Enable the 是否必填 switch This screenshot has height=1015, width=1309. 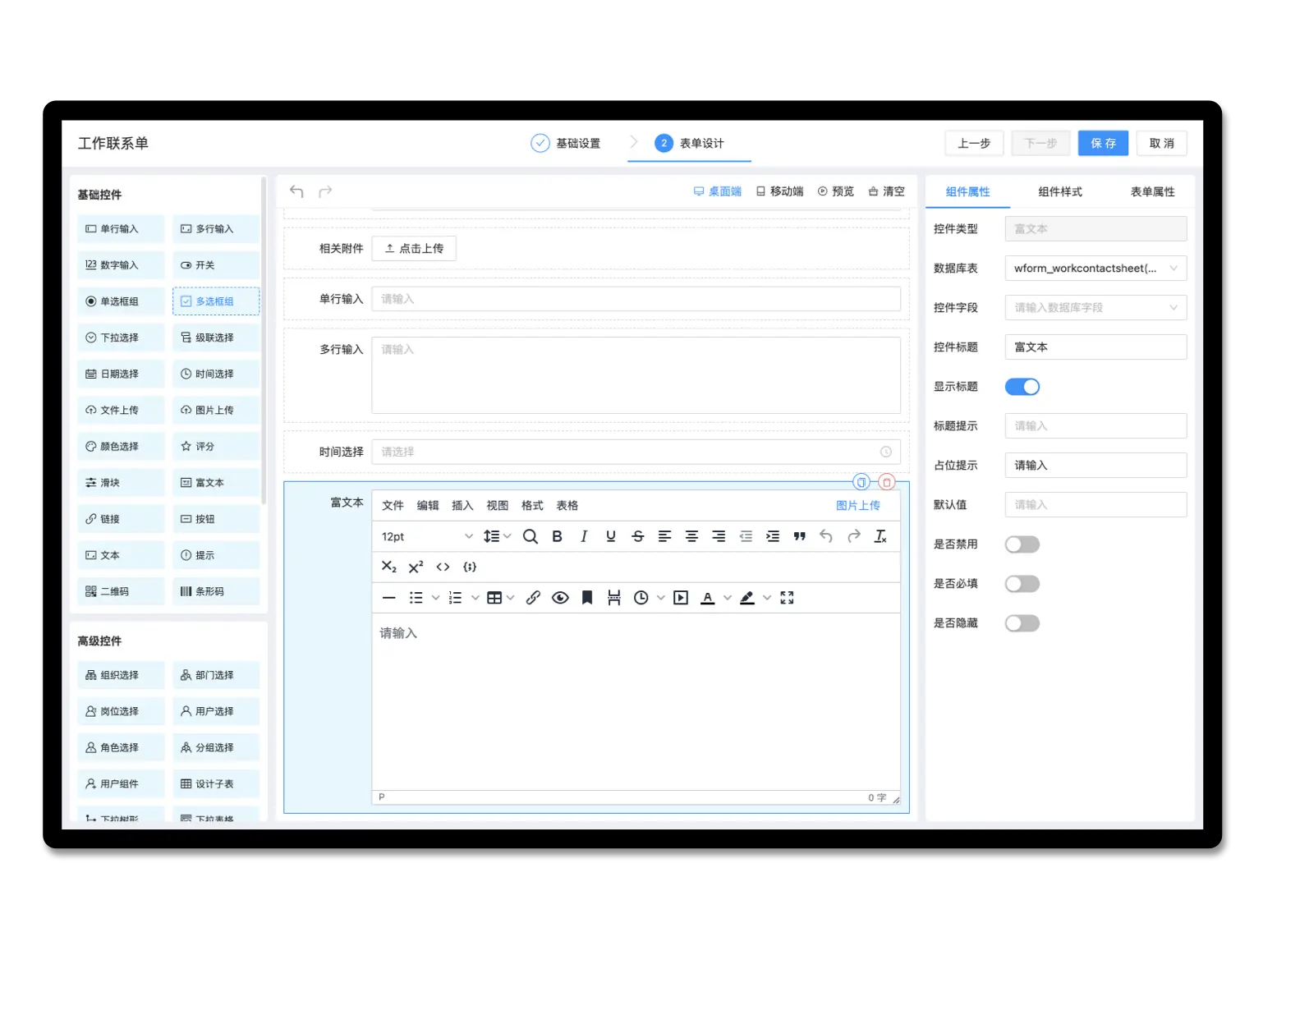(x=1022, y=584)
